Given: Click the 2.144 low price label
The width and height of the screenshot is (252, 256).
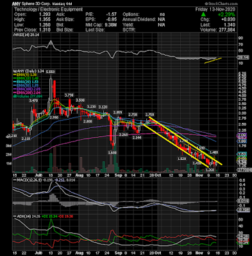Looking at the screenshot, I should tap(137, 138).
